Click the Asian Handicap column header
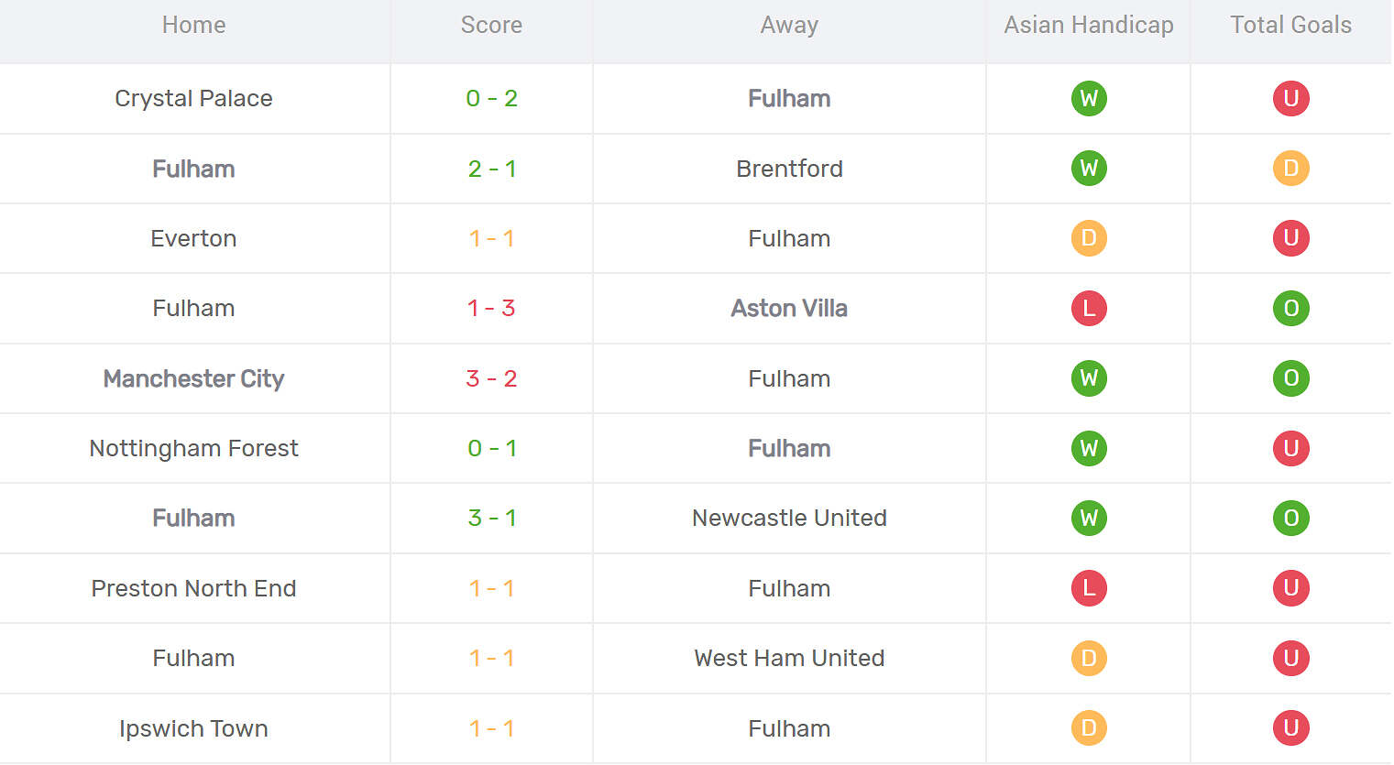 1089,25
